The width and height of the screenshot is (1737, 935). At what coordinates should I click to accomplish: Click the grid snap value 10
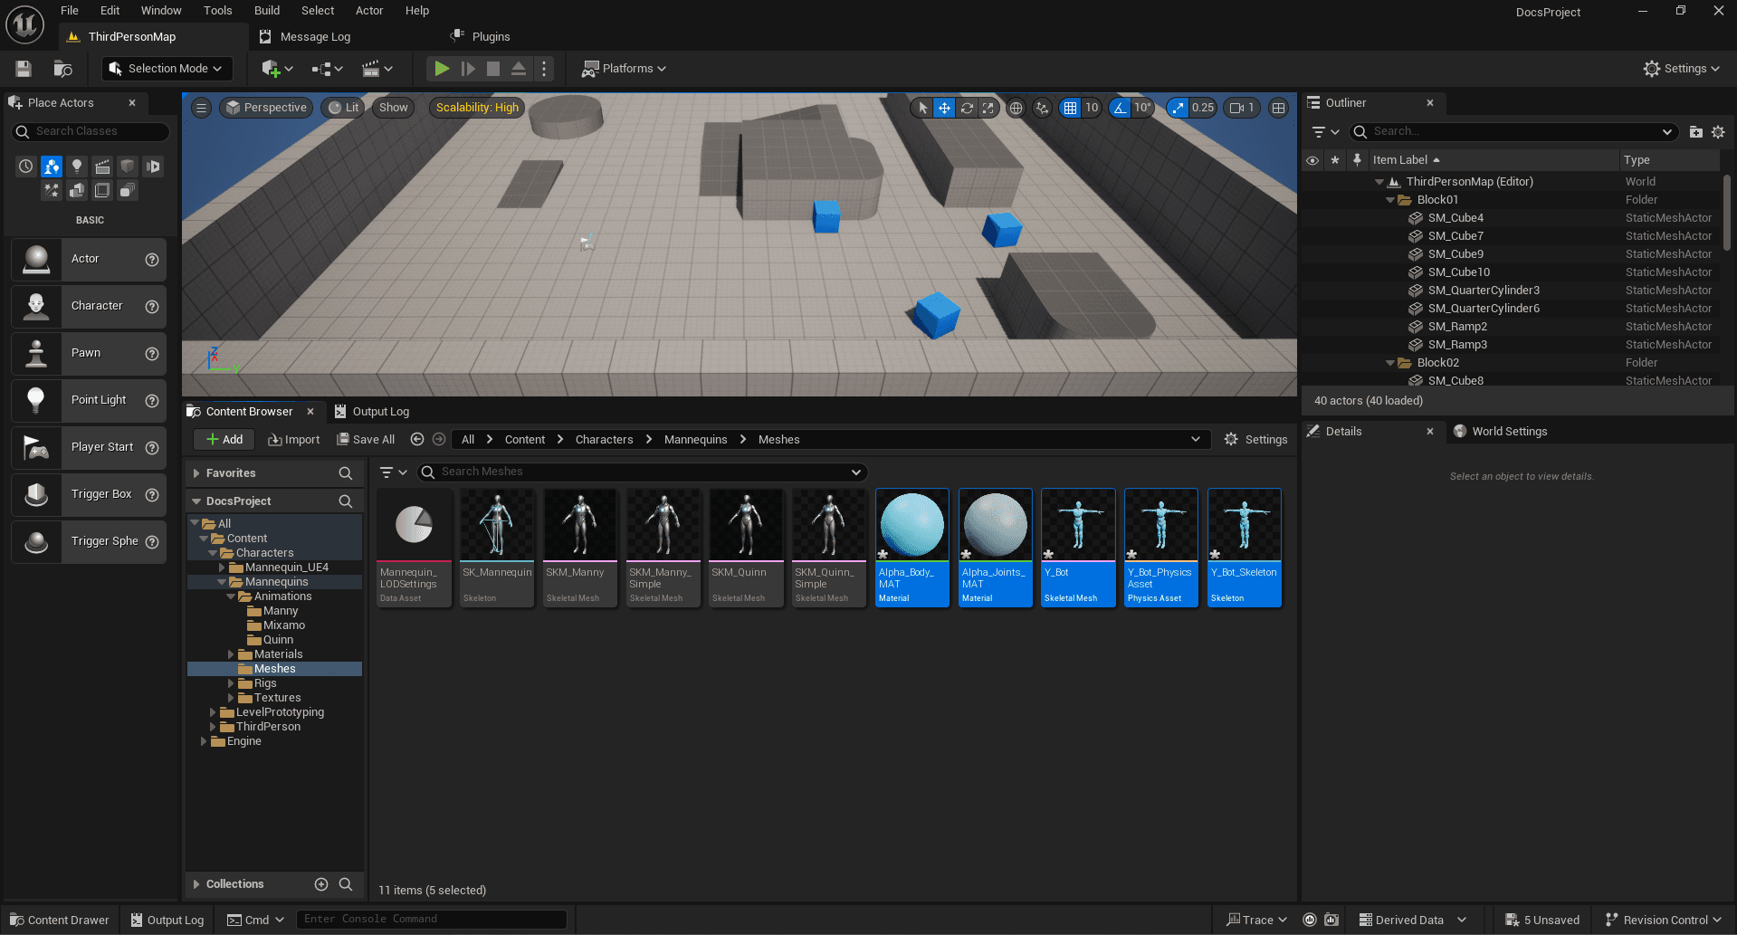tap(1092, 108)
